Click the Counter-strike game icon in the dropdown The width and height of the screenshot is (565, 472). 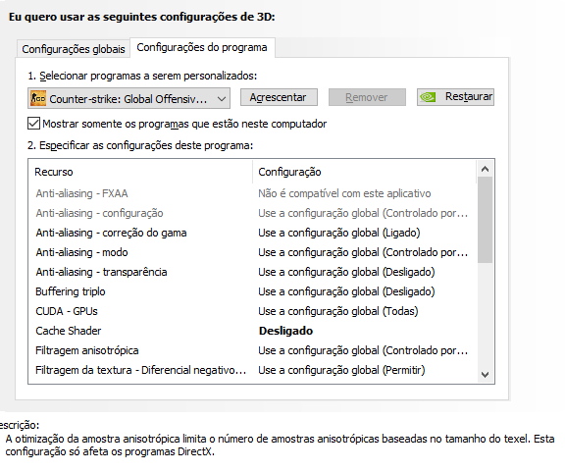pyautogui.click(x=38, y=98)
